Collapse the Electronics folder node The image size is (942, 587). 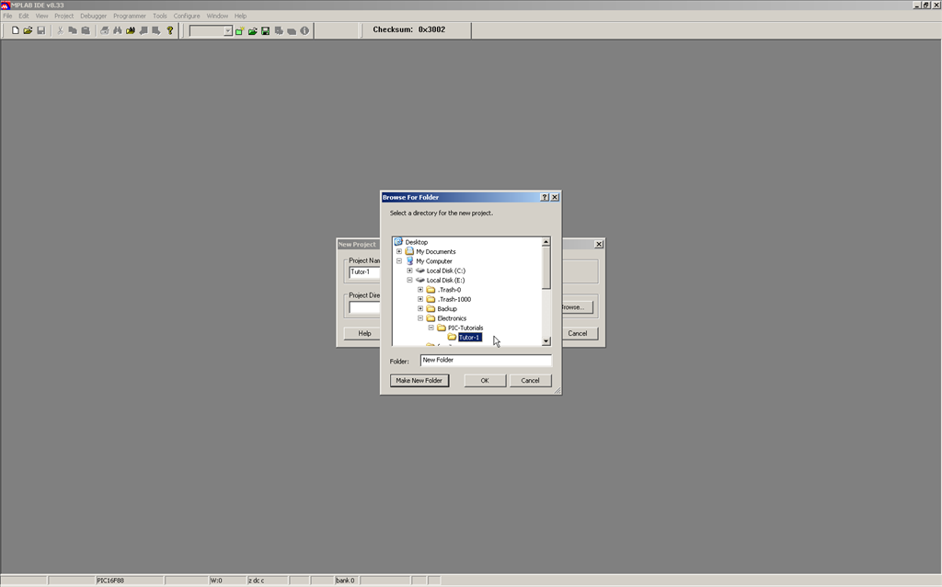pyautogui.click(x=420, y=318)
